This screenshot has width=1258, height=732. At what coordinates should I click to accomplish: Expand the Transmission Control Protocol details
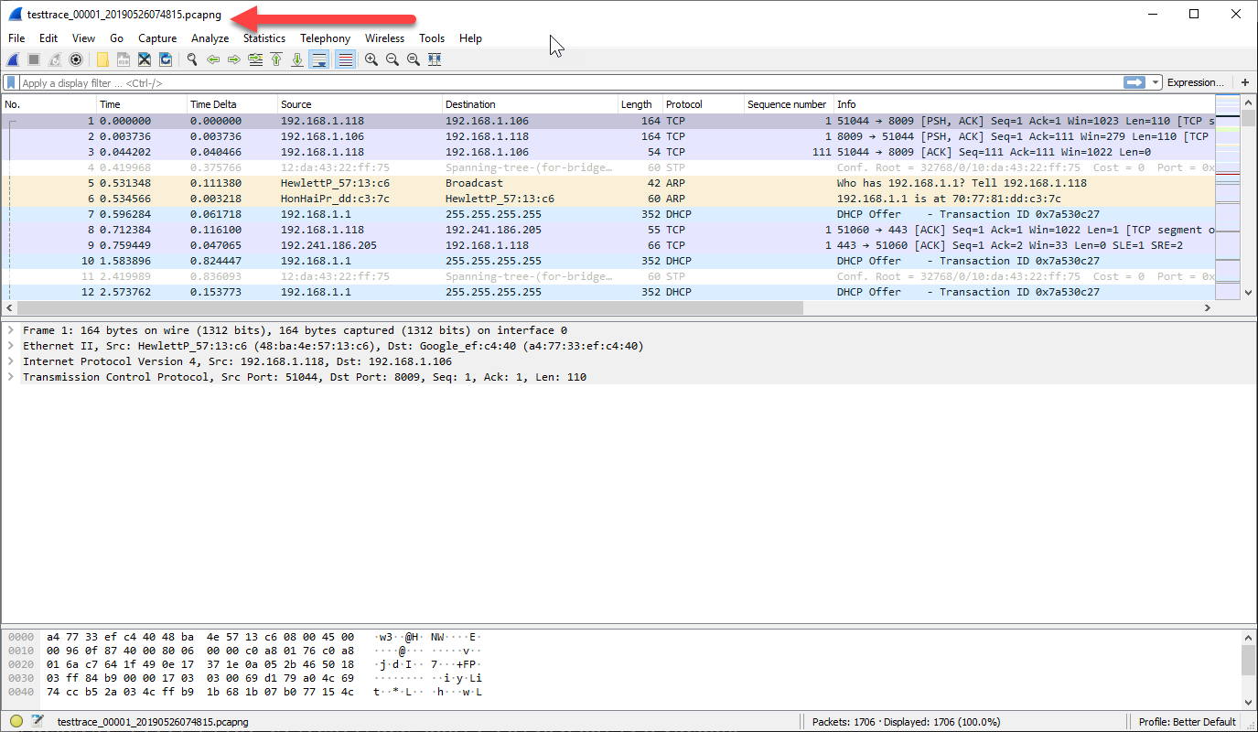(x=12, y=376)
